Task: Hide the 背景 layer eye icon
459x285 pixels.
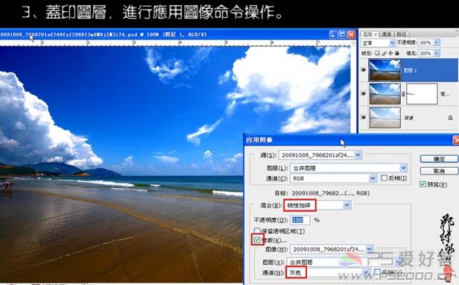Action: [364, 118]
